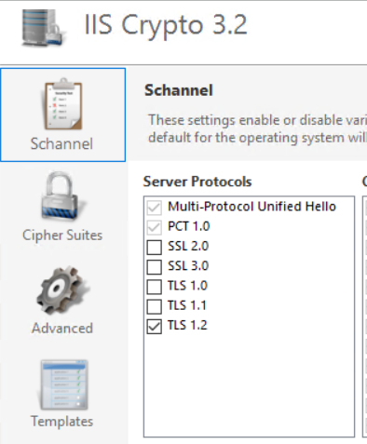The height and width of the screenshot is (444, 367).
Task: Select the Templates section label
Action: click(x=62, y=421)
